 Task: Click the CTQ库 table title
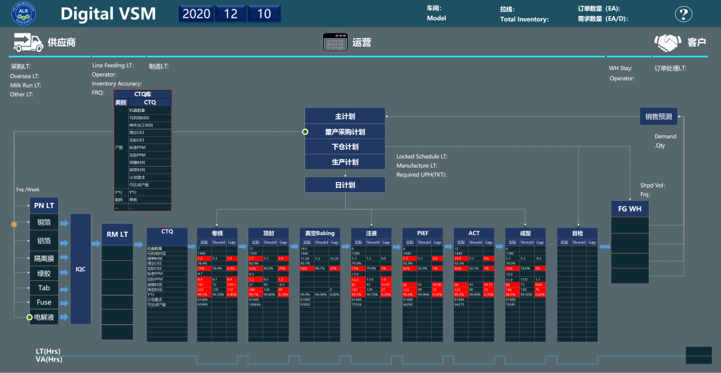click(x=143, y=94)
